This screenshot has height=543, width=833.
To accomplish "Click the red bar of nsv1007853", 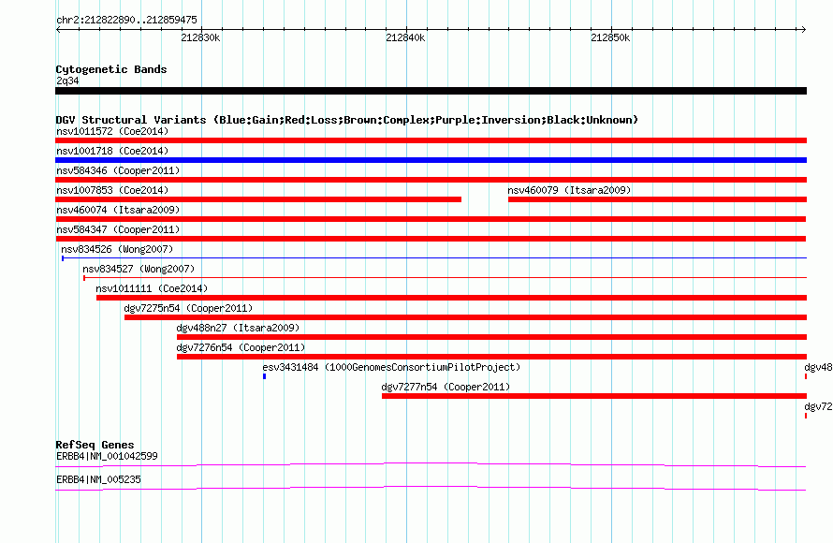I will [x=258, y=199].
